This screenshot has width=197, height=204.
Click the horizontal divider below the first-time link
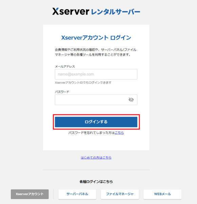pos(96,170)
